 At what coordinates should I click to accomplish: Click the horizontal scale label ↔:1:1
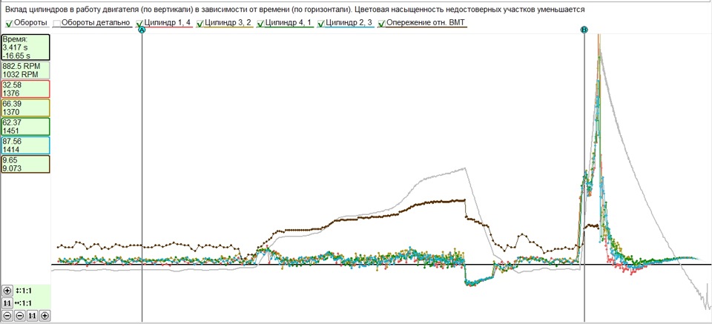tap(24, 302)
